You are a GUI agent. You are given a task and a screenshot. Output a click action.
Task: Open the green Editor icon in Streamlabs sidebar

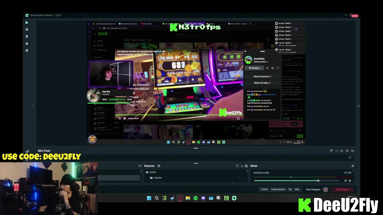tap(27, 22)
